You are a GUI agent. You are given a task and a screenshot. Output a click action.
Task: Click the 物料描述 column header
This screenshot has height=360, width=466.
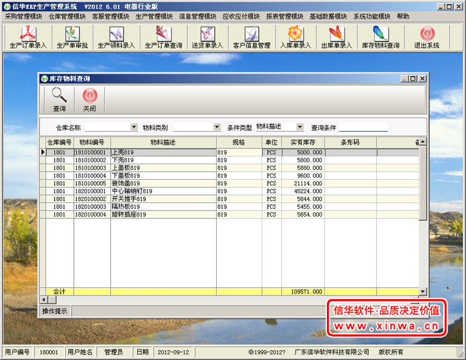click(x=163, y=143)
